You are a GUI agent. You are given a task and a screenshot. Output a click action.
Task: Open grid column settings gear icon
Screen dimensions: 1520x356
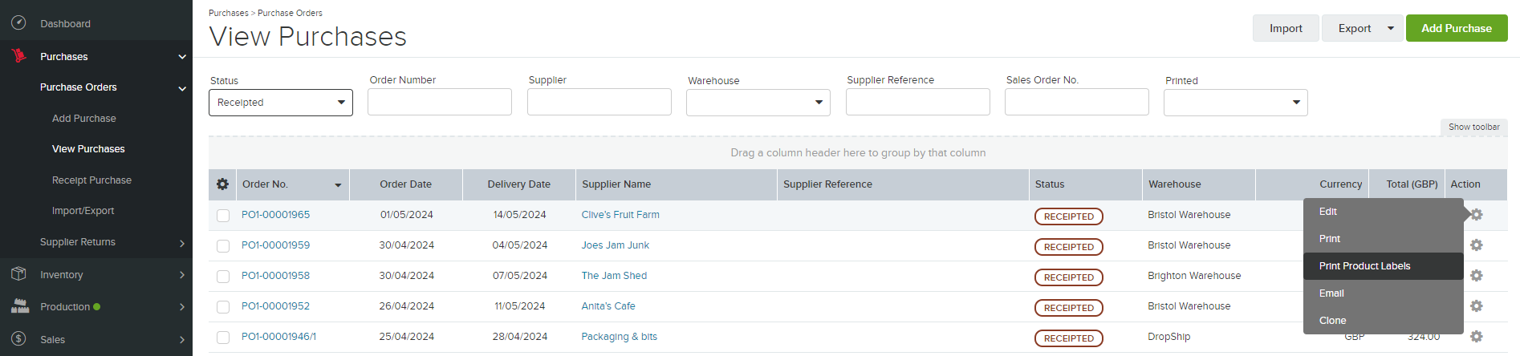[x=222, y=184]
